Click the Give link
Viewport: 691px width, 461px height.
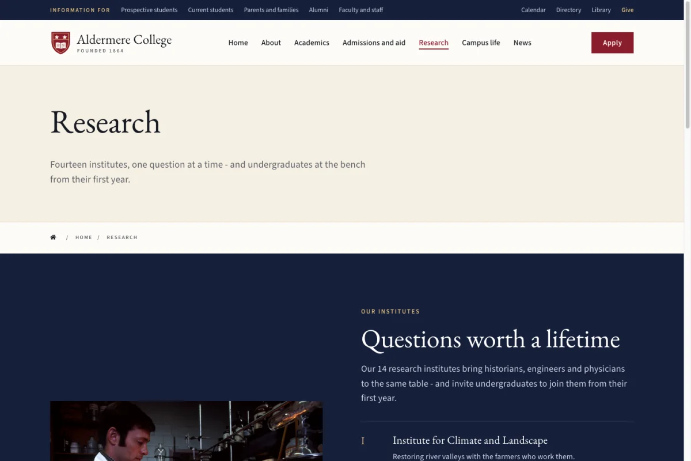628,10
